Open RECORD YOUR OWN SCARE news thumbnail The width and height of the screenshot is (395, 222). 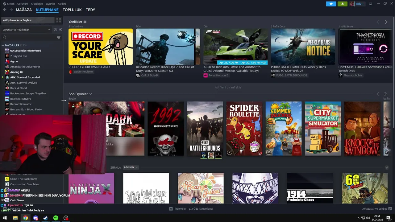pyautogui.click(x=101, y=47)
